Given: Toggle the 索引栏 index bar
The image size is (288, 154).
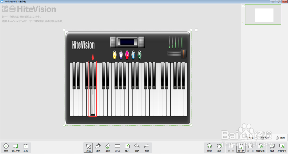Looking at the screenshot, I should click(241, 148).
